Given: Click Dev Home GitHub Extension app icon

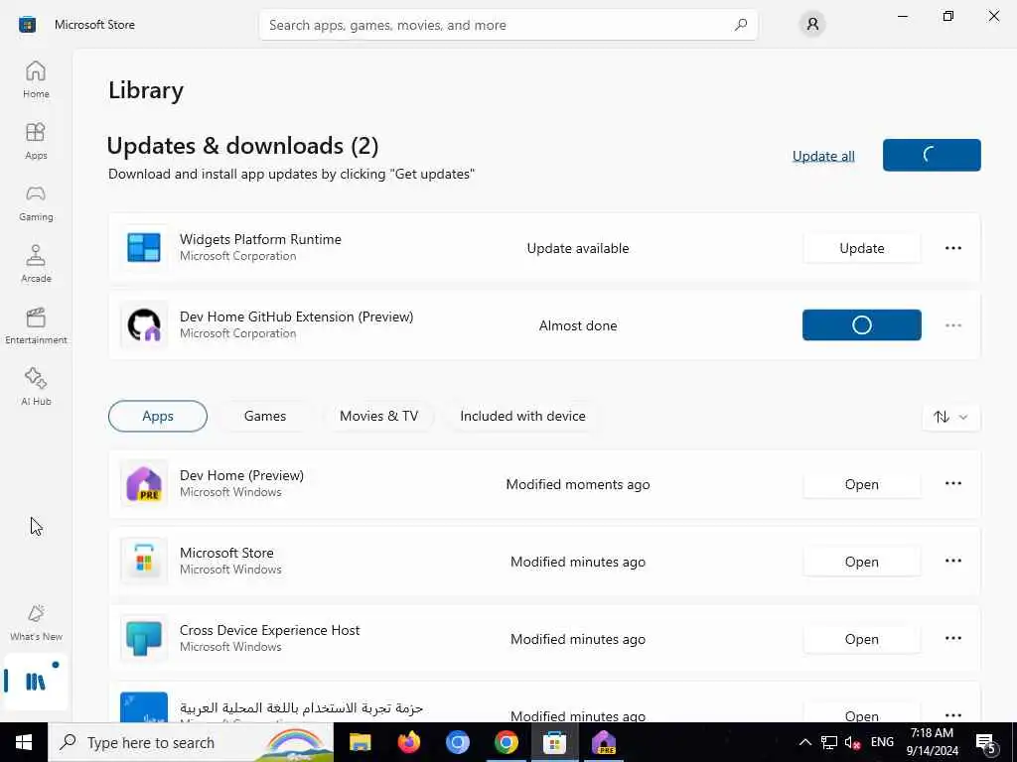Looking at the screenshot, I should [x=144, y=324].
